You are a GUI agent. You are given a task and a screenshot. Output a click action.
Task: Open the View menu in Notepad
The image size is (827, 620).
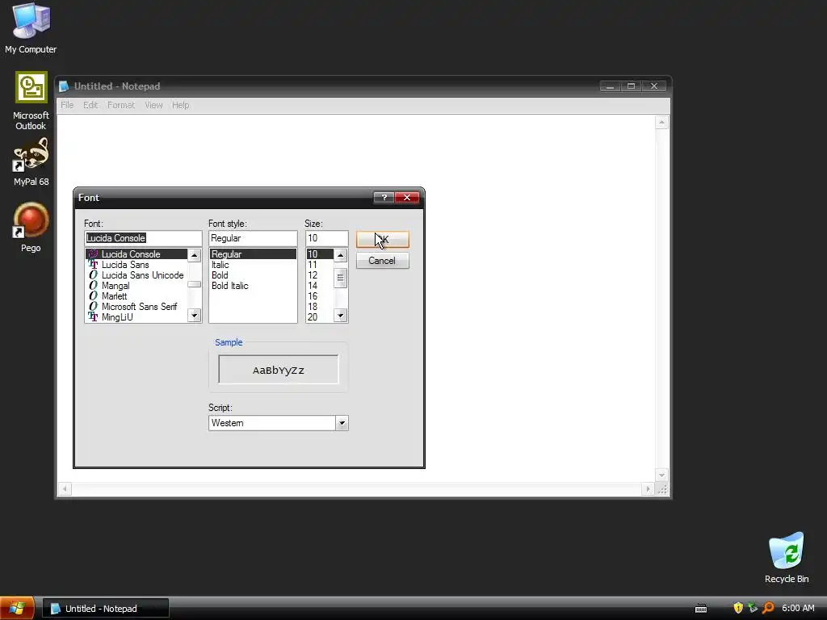click(x=153, y=105)
